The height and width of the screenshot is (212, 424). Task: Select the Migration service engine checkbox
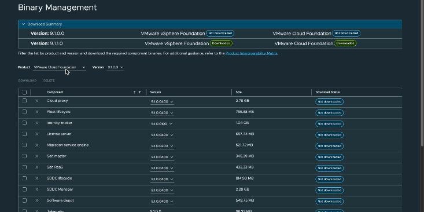click(x=24, y=145)
